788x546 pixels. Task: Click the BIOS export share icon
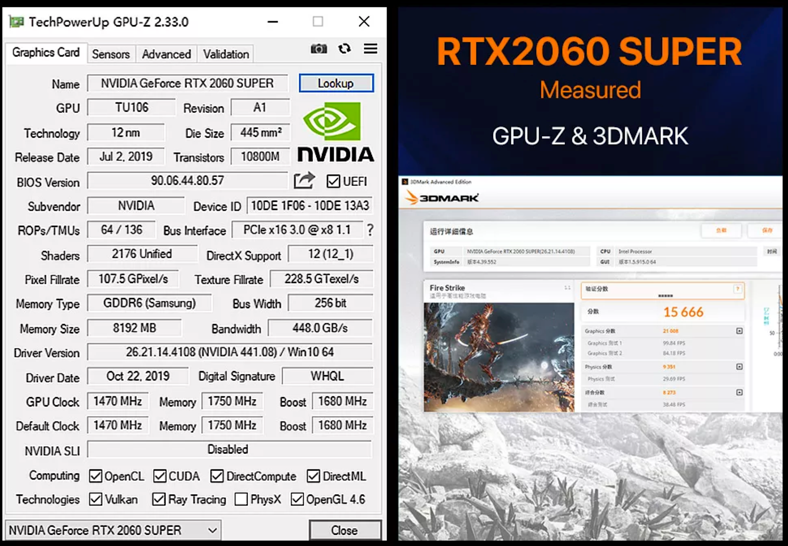[x=304, y=181]
